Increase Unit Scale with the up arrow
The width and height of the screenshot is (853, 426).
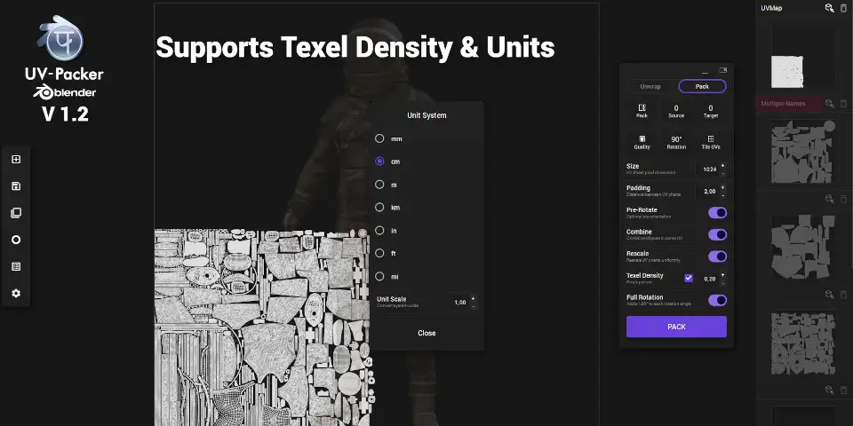click(x=473, y=298)
